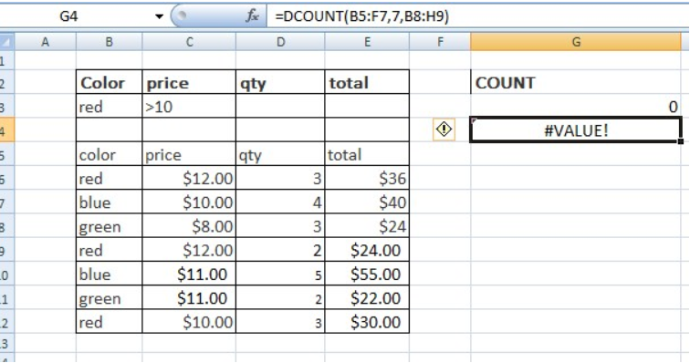Select lowercase price header in data table
690x363 pixels.
point(189,154)
